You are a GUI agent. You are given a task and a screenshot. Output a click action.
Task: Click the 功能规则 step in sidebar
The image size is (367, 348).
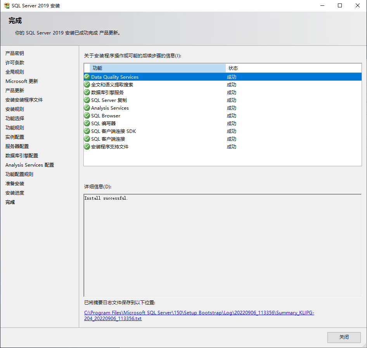pyautogui.click(x=14, y=128)
